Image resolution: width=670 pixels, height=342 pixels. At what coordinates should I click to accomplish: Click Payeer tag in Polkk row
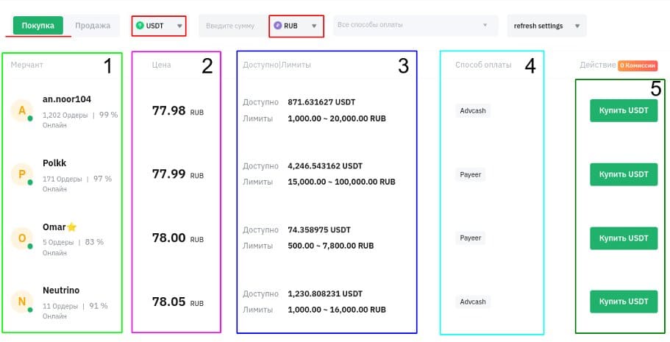point(471,174)
